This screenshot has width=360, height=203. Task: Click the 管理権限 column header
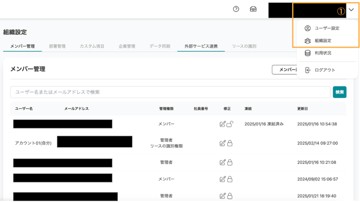166,109
